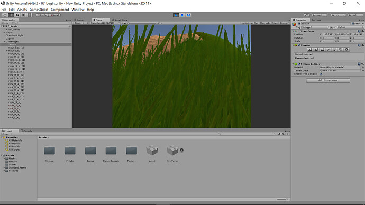
Task: Open Terrain Settings gear tool
Action: (x=347, y=50)
